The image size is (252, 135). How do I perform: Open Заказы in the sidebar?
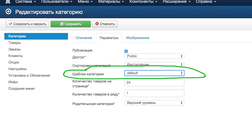click(x=15, y=49)
